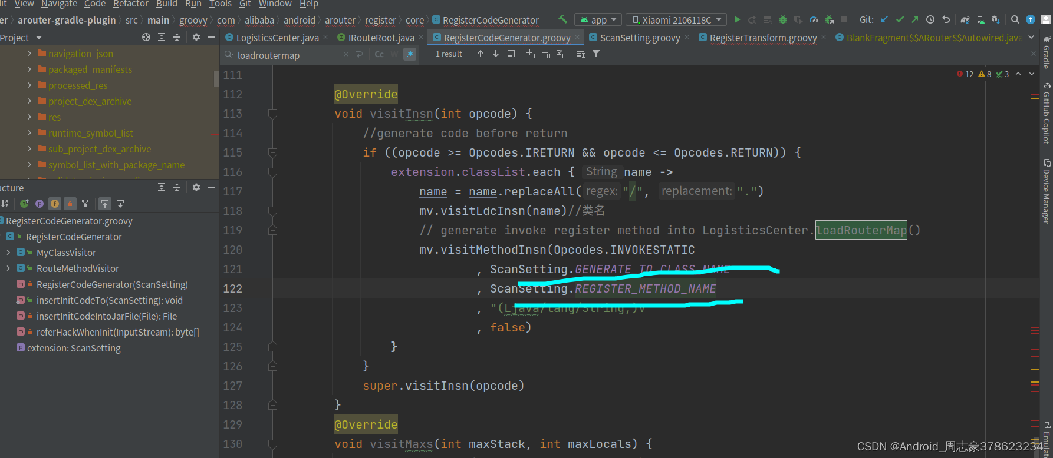
Task: Go to previous search occurrence arrow
Action: pyautogui.click(x=481, y=54)
